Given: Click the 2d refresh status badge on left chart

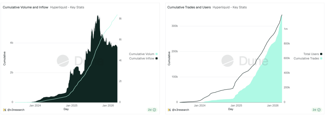Looking at the screenshot, I should pyautogui.click(x=152, y=110).
